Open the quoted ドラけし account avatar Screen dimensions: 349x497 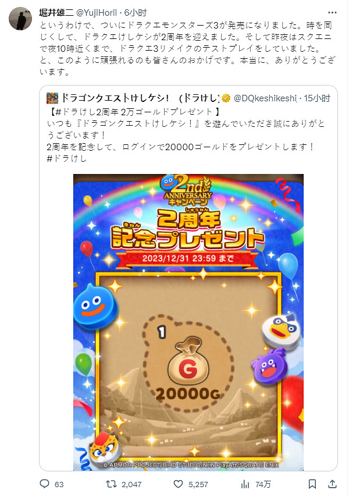coord(52,98)
